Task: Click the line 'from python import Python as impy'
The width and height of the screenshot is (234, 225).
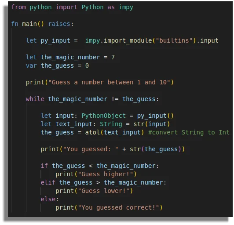Action: click(x=72, y=7)
